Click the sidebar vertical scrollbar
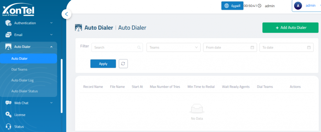Screen dimensions: 321x132 click(62, 86)
